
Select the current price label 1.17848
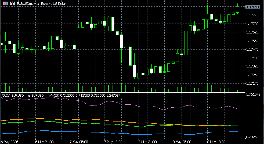(252, 7)
